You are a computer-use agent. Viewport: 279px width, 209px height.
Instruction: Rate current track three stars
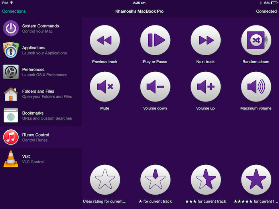[x=206, y=180]
